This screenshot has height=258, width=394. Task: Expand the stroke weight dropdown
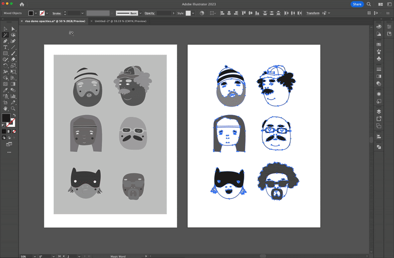pyautogui.click(x=82, y=13)
